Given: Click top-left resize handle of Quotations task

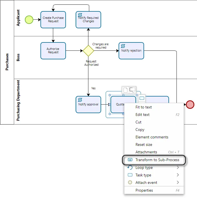Looking at the screenshot, I should coord(110,95).
